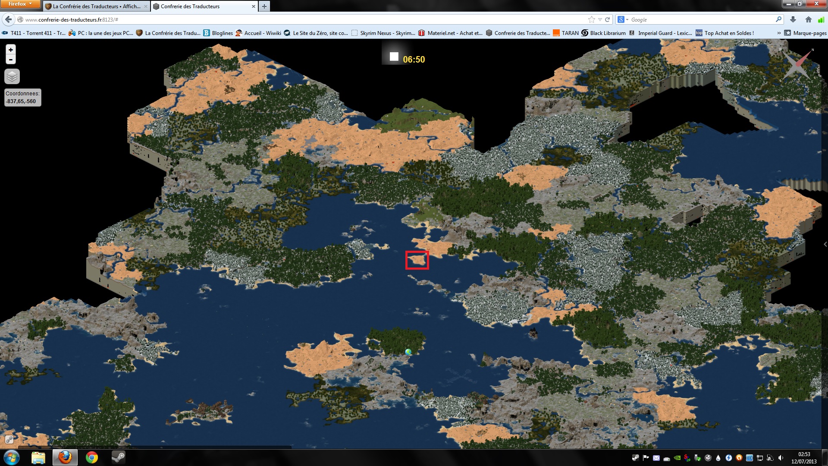Show more bookmarks with the chevron
828x466 pixels.
779,33
